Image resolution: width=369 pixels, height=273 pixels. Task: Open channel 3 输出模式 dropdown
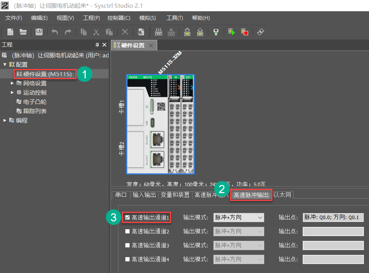tap(239, 245)
